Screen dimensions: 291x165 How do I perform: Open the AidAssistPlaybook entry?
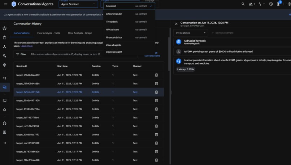(232, 42)
